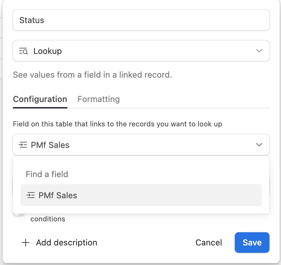Focus the Status field name input
Screen dimensions: 281x265
coord(141,20)
